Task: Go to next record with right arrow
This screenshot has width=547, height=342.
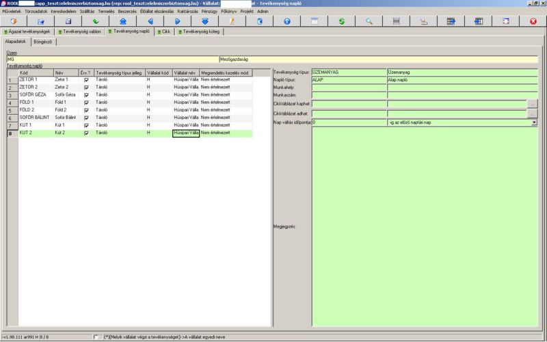Action: [x=177, y=22]
